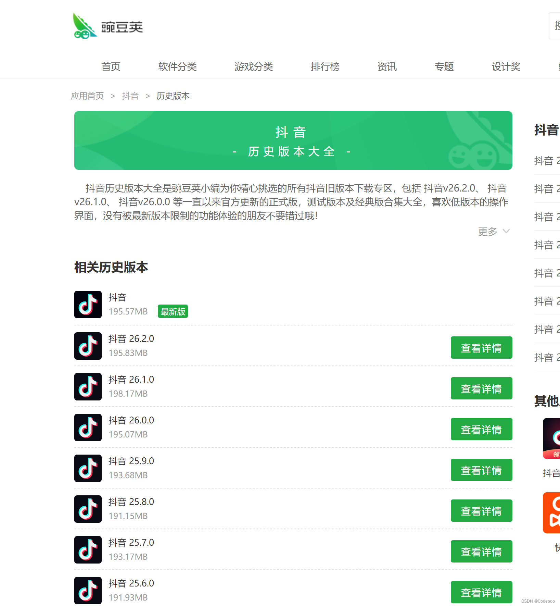
Task: Click the Douyin icon for version 26.2.0
Action: pyautogui.click(x=88, y=346)
